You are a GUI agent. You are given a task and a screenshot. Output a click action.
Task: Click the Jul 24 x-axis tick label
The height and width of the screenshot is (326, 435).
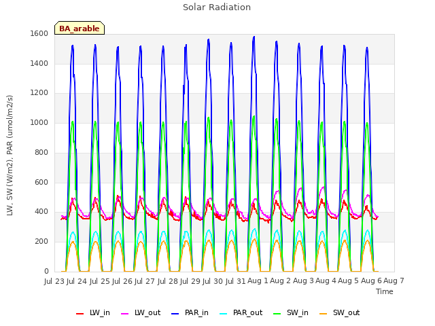pos(77,281)
